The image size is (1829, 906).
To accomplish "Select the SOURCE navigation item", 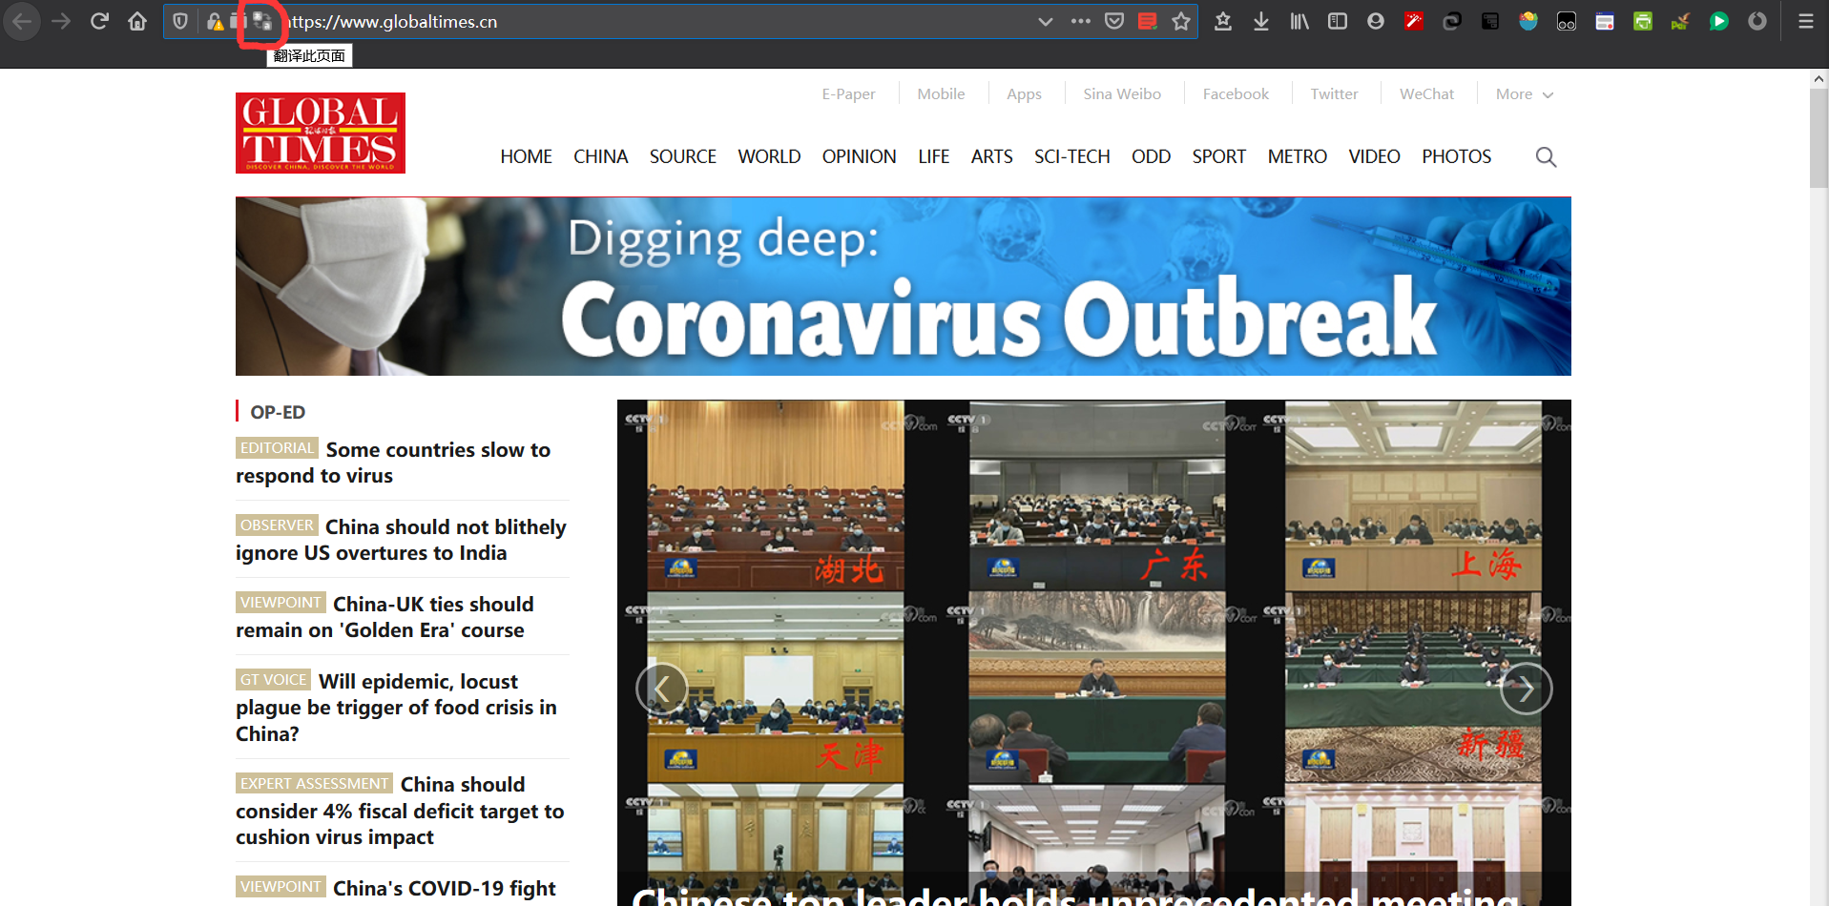I will click(682, 156).
